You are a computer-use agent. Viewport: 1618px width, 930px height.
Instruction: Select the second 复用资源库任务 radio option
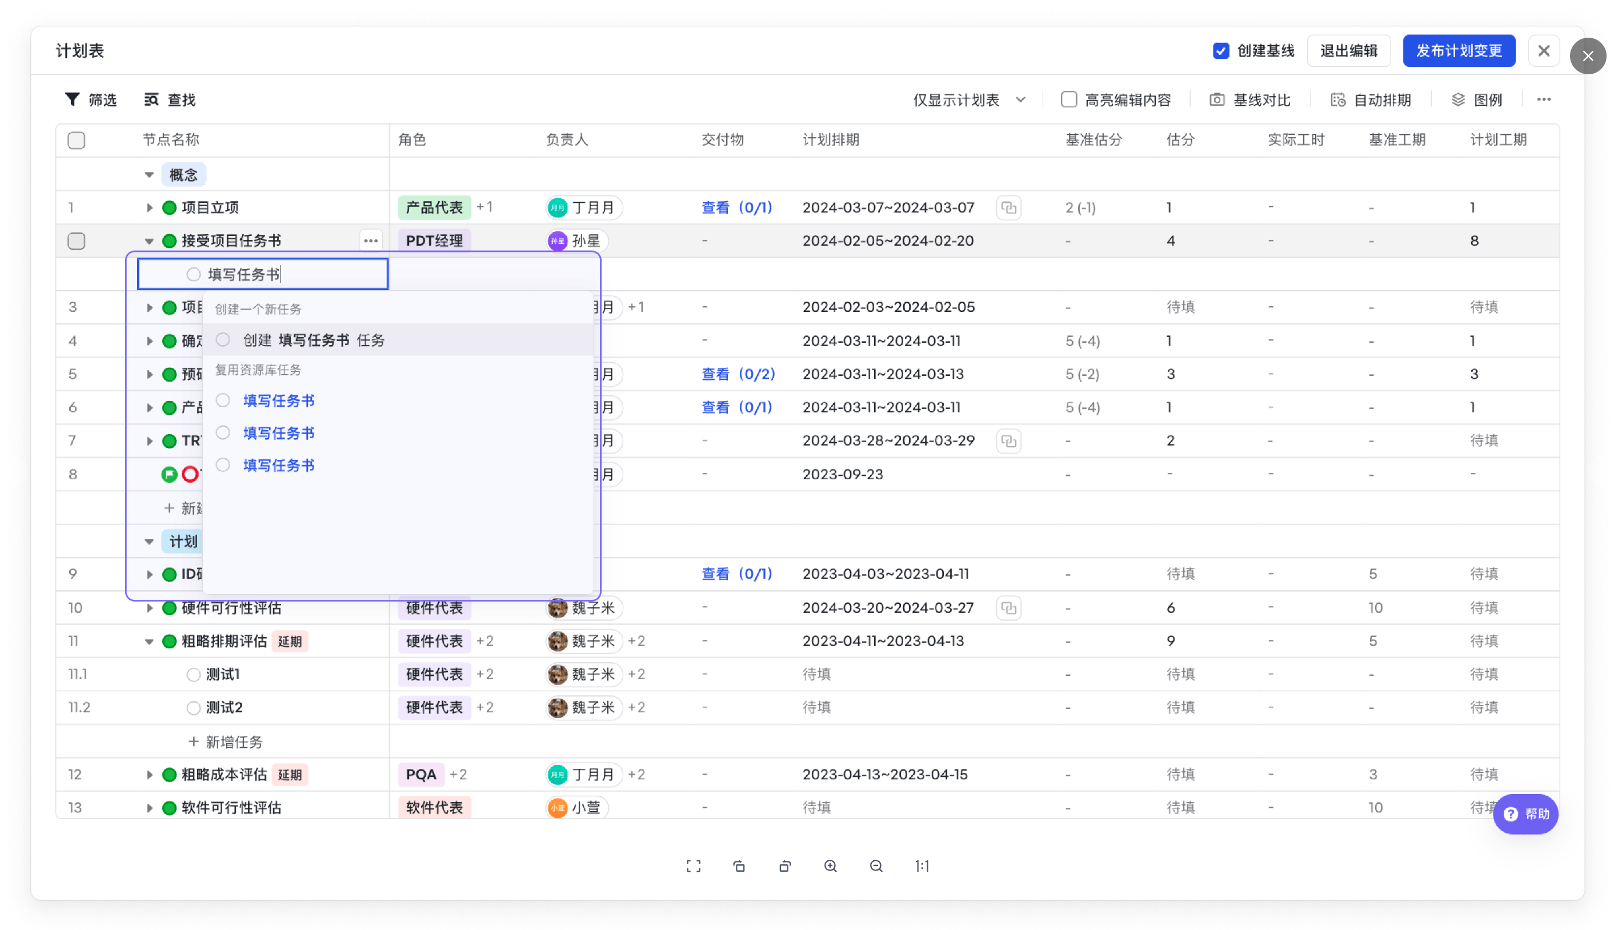[223, 433]
